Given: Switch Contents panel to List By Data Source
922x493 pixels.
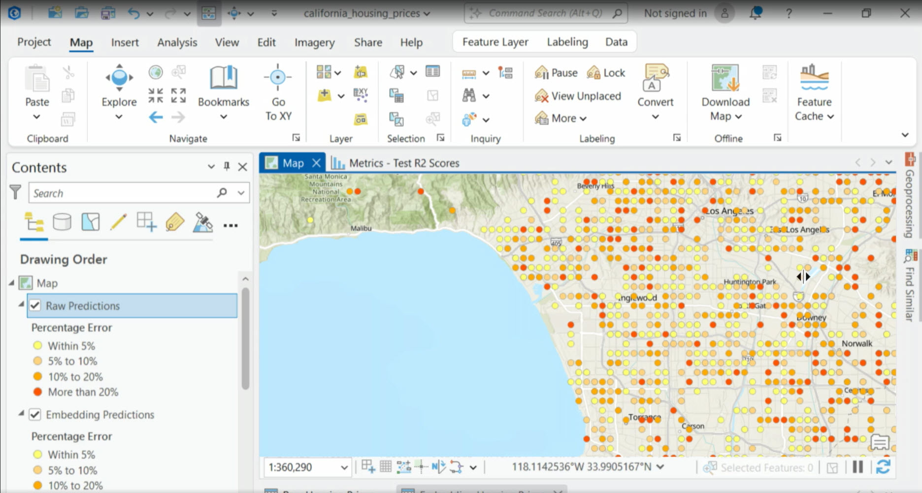Looking at the screenshot, I should 62,222.
